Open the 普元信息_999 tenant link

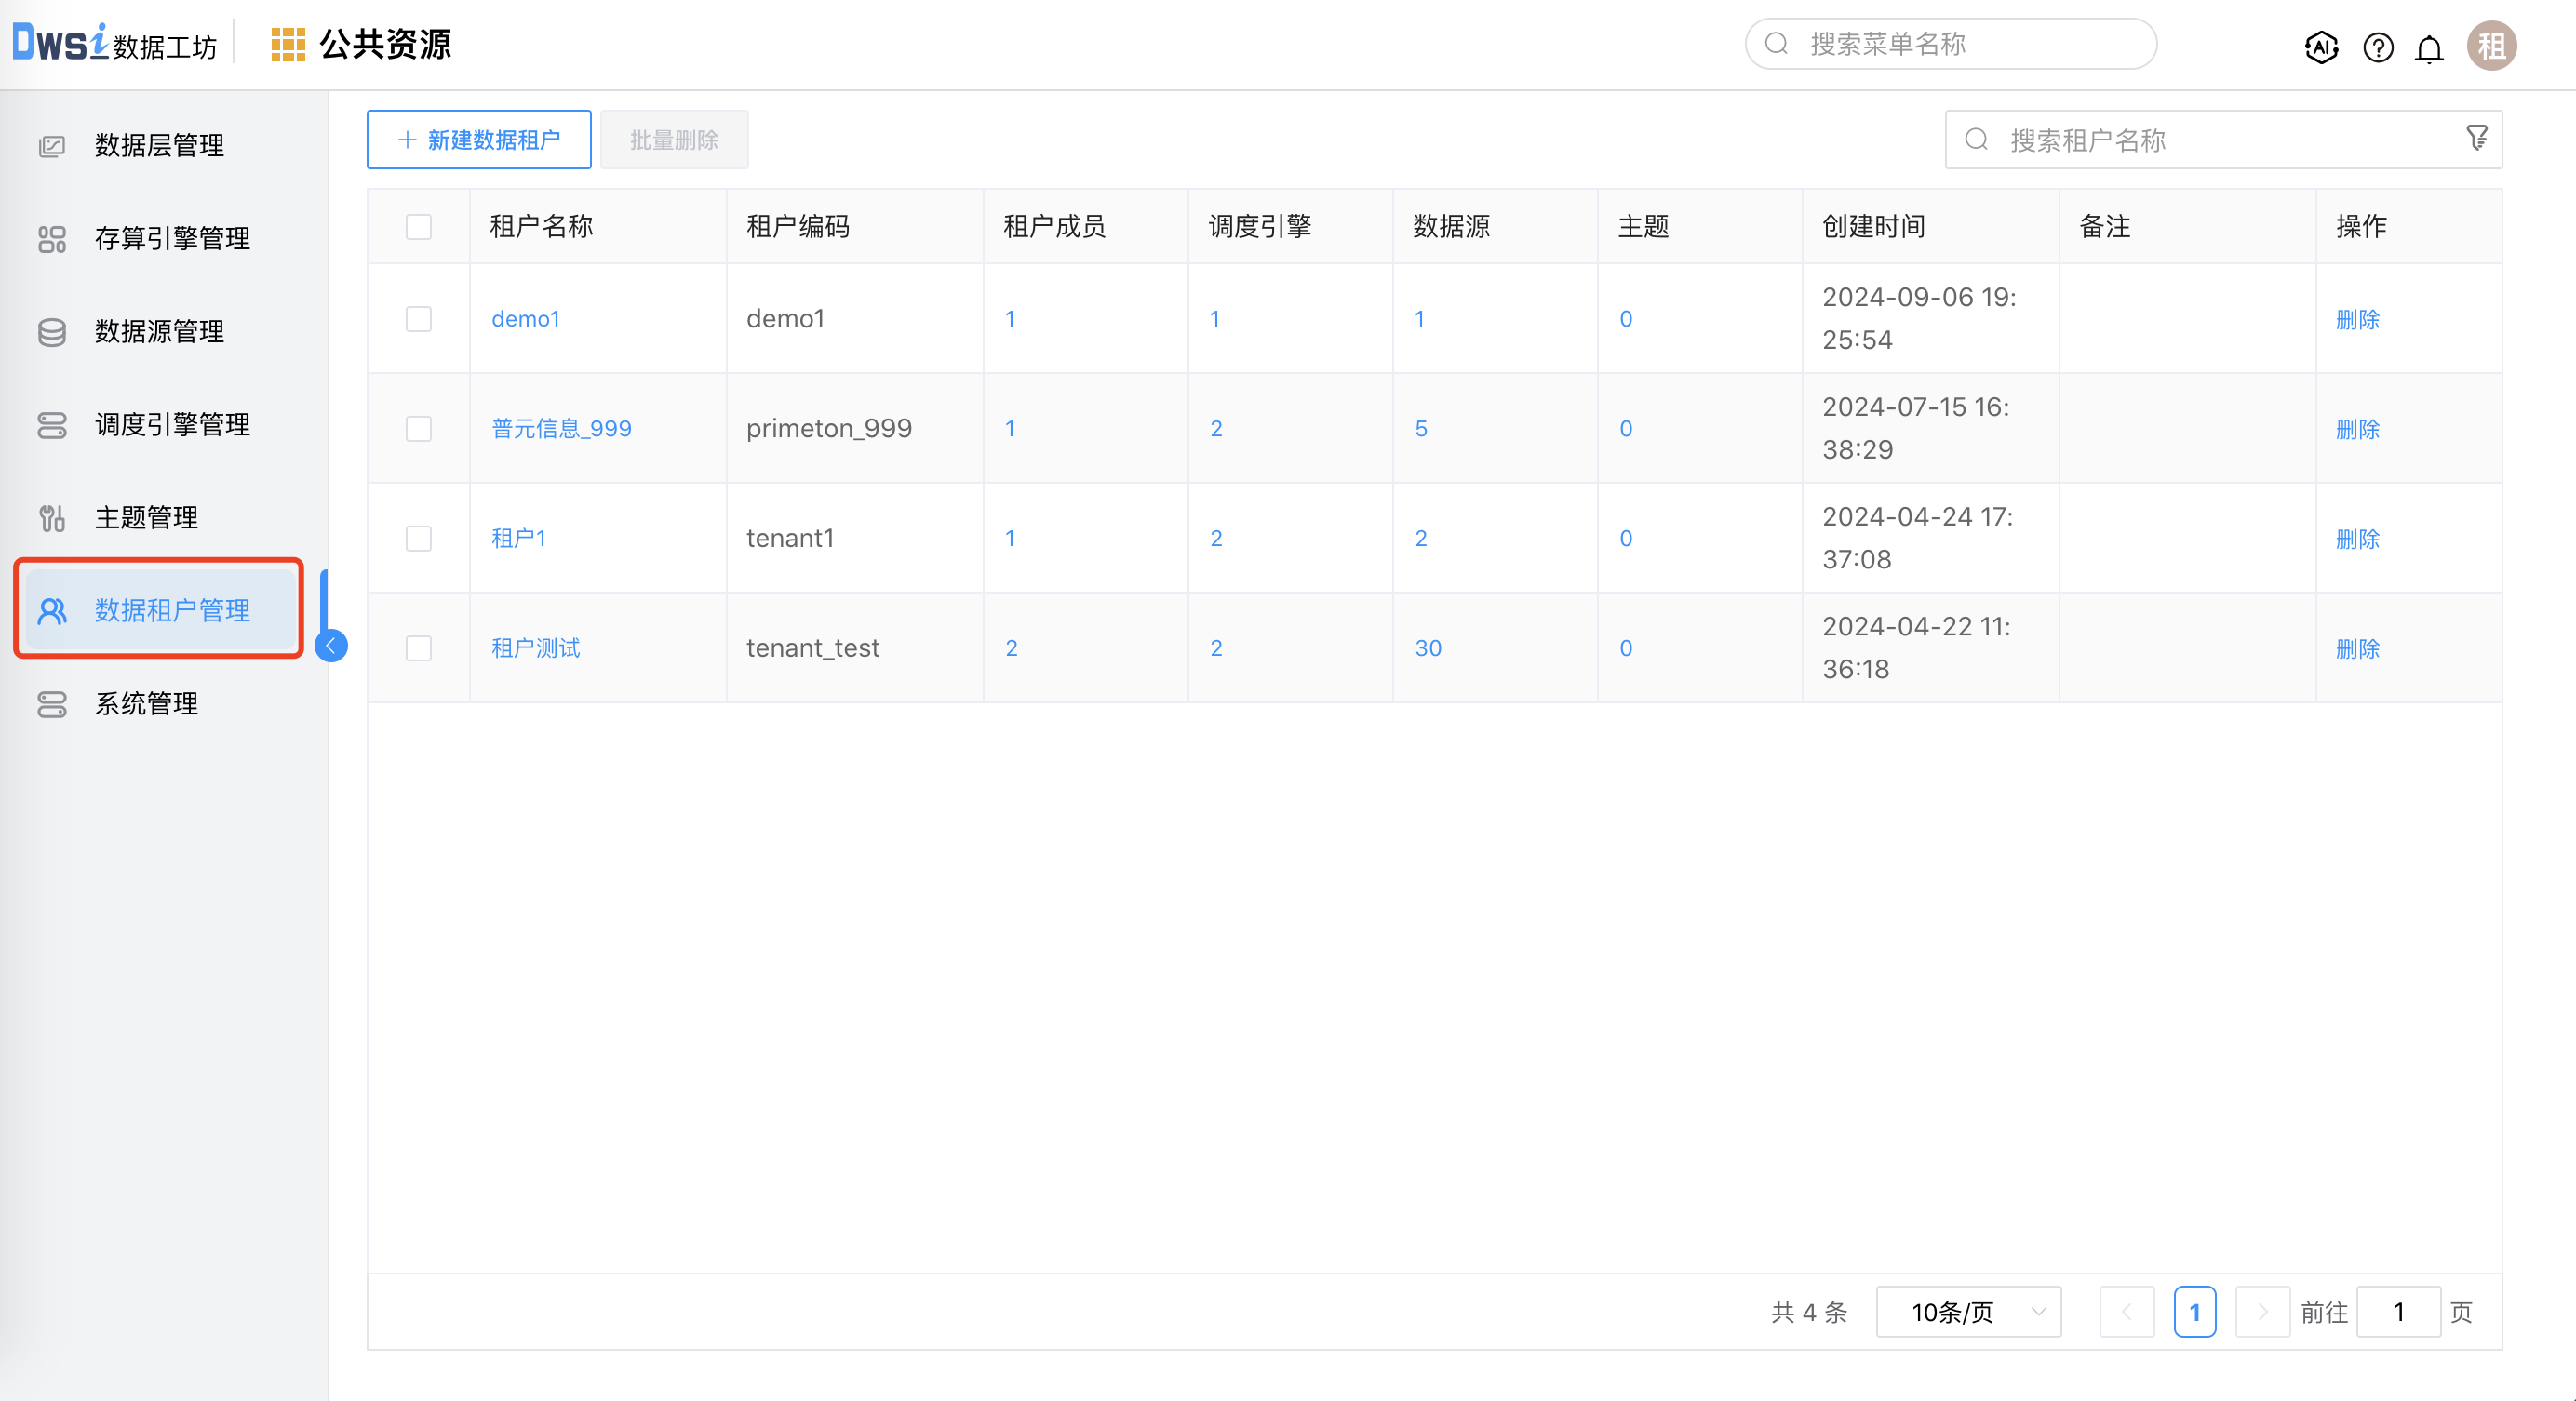point(561,429)
